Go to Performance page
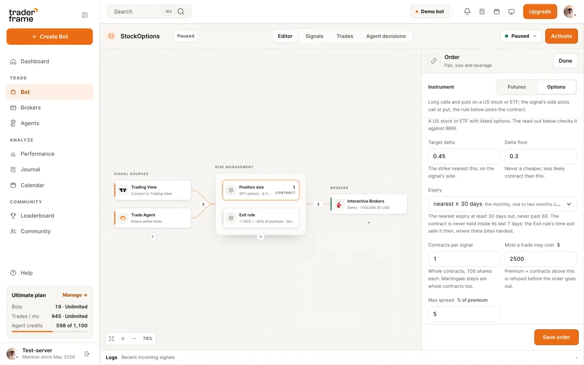This screenshot has width=584, height=365. point(50,154)
